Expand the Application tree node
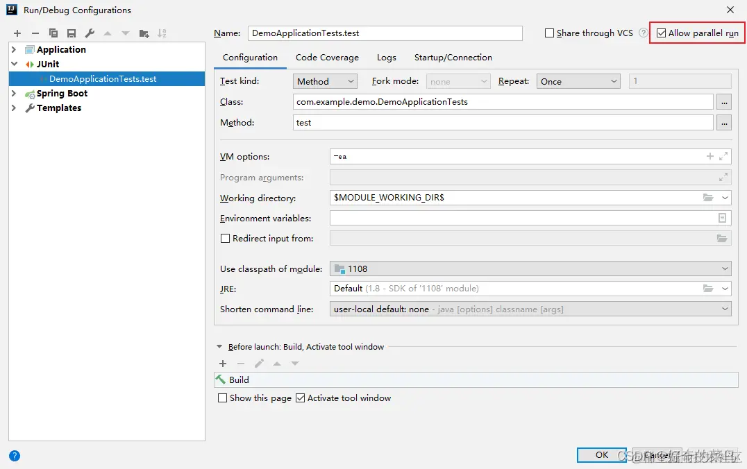This screenshot has height=469, width=747. pyautogui.click(x=14, y=49)
